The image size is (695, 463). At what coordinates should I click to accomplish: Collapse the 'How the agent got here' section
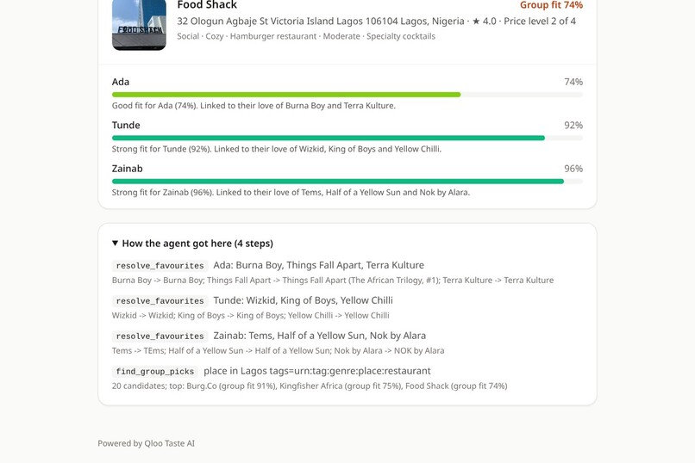(x=193, y=244)
